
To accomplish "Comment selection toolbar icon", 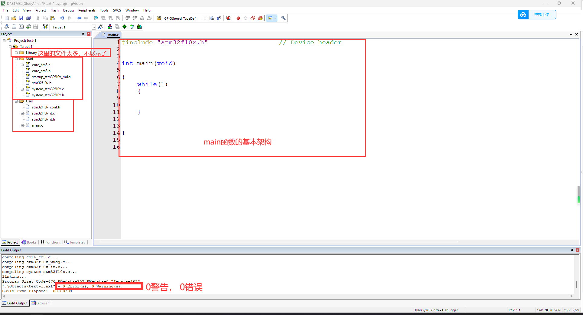I will pyautogui.click(x=142, y=18).
